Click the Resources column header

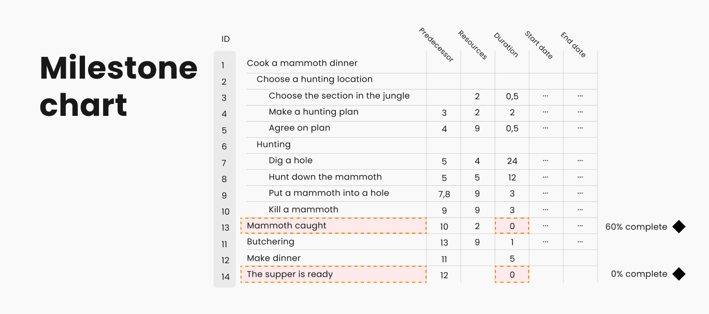tap(472, 44)
